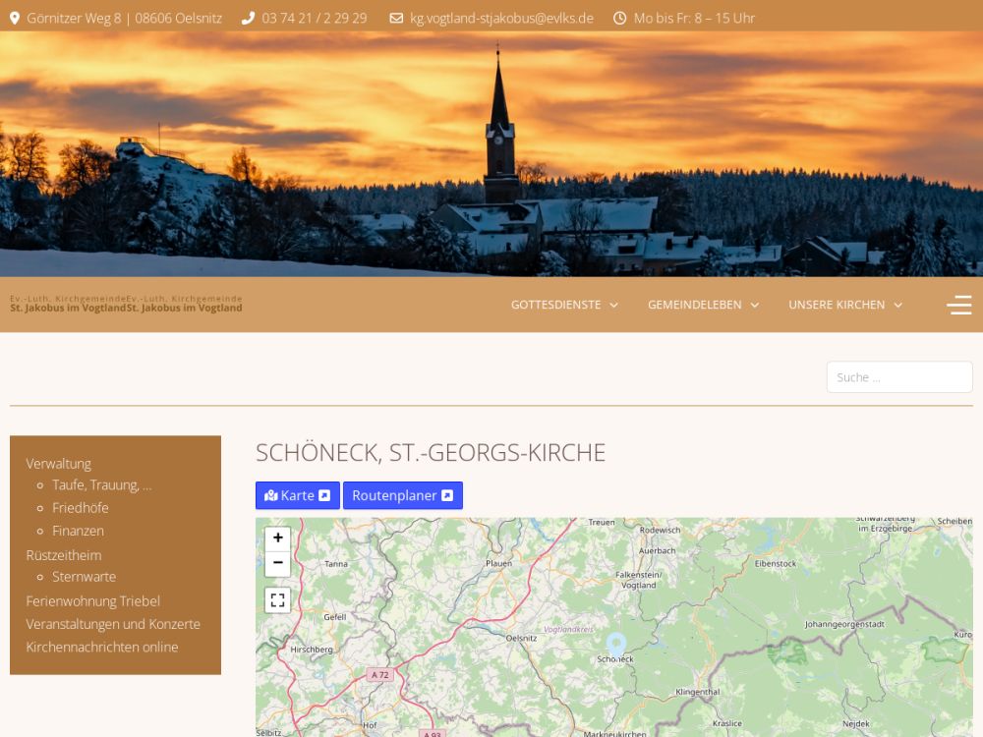983x737 pixels.
Task: Click the clock icon for office hours
Action: click(x=620, y=18)
